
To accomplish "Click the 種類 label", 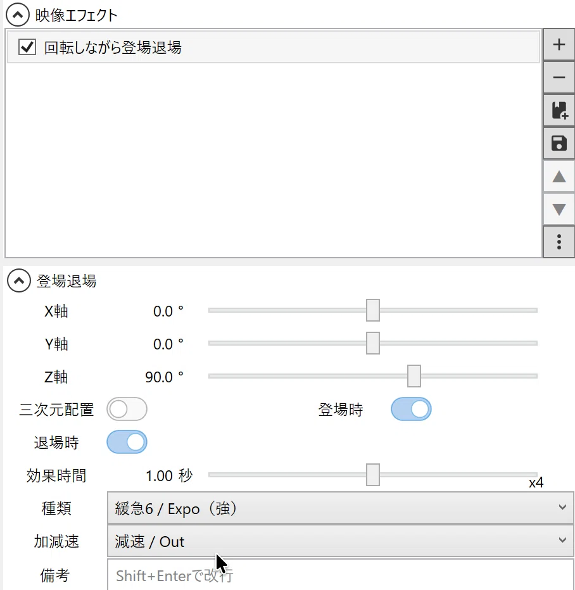I will (x=56, y=508).
